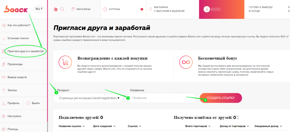Sort by Название ссылки column
290x132 pixels.
[72, 126]
